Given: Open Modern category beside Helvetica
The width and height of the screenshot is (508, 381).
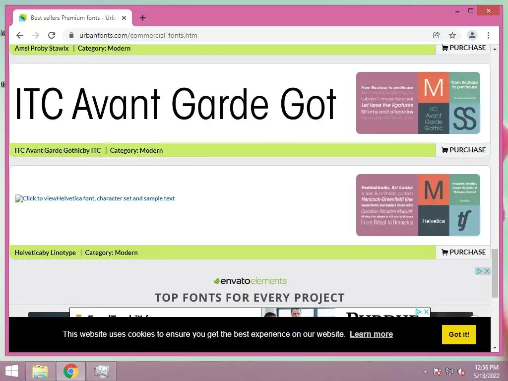Looking at the screenshot, I should (126, 253).
